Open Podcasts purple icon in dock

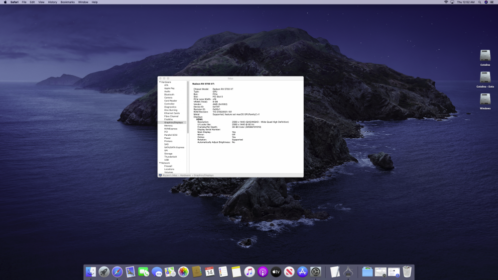pos(262,272)
